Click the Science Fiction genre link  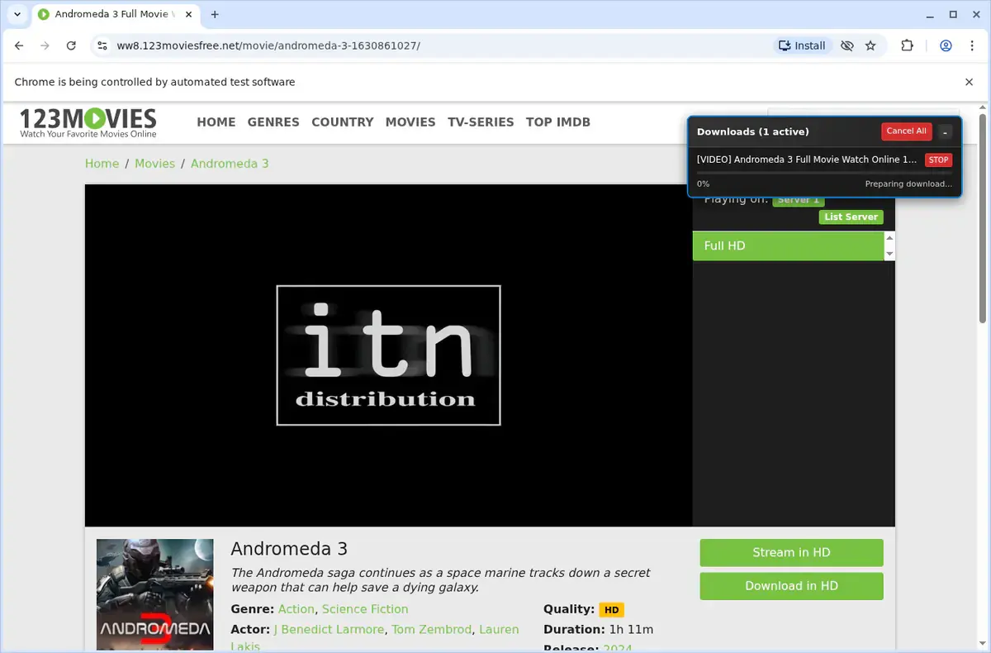pos(365,609)
